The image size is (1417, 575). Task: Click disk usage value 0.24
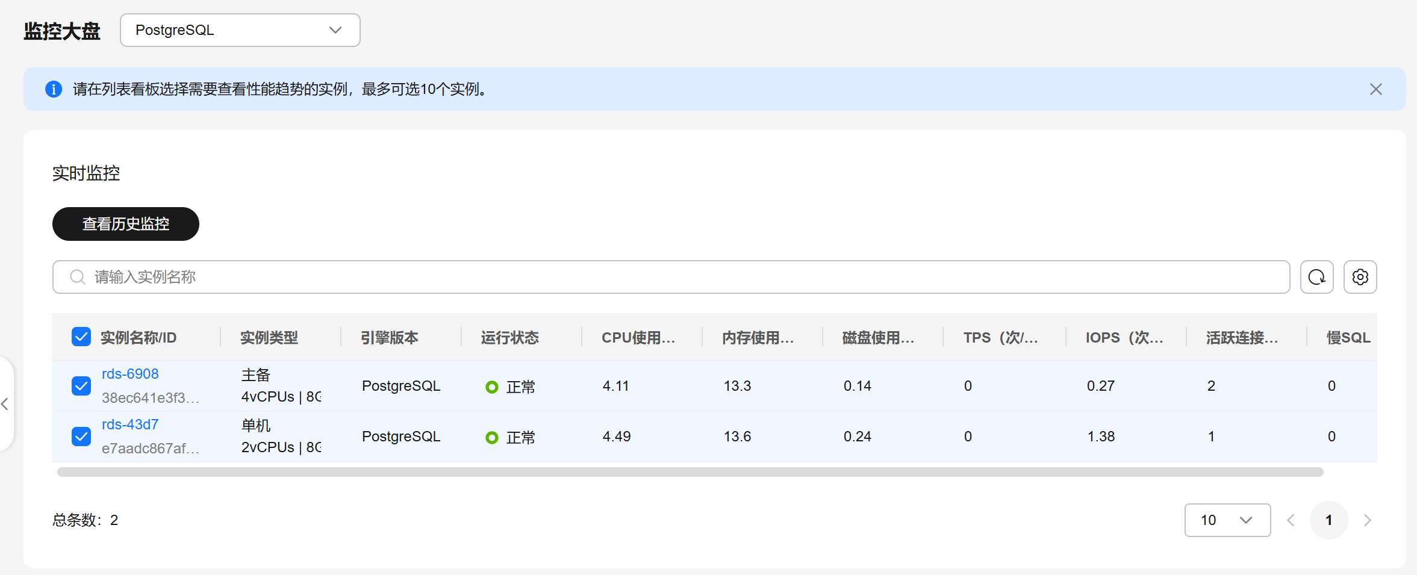click(858, 437)
